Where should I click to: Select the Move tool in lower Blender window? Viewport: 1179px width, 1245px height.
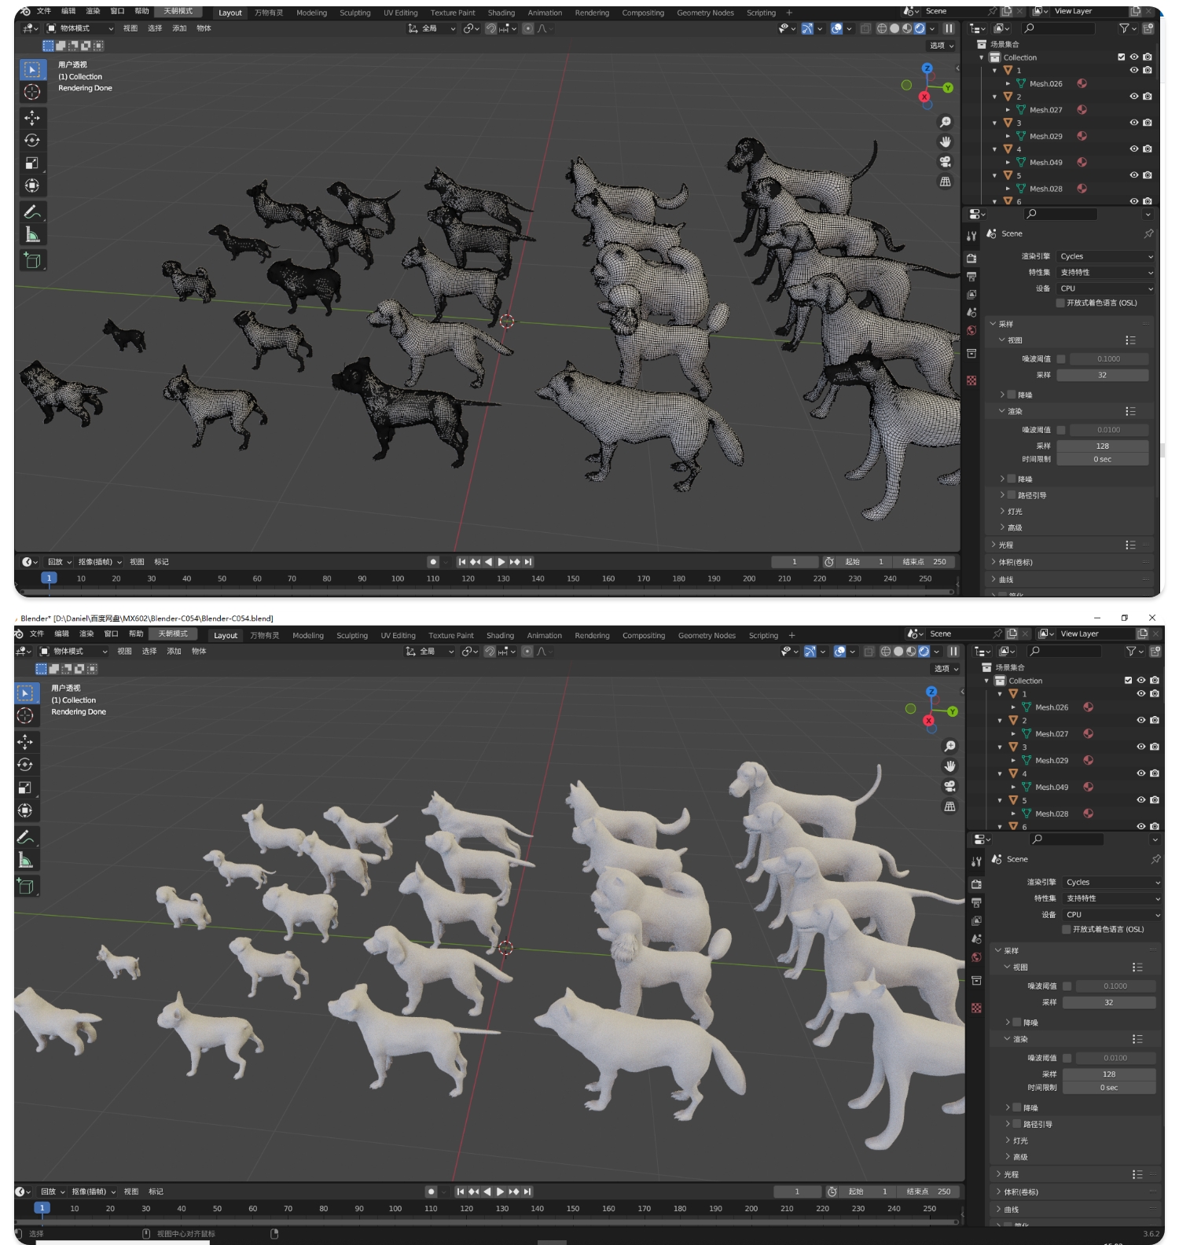[x=26, y=742]
